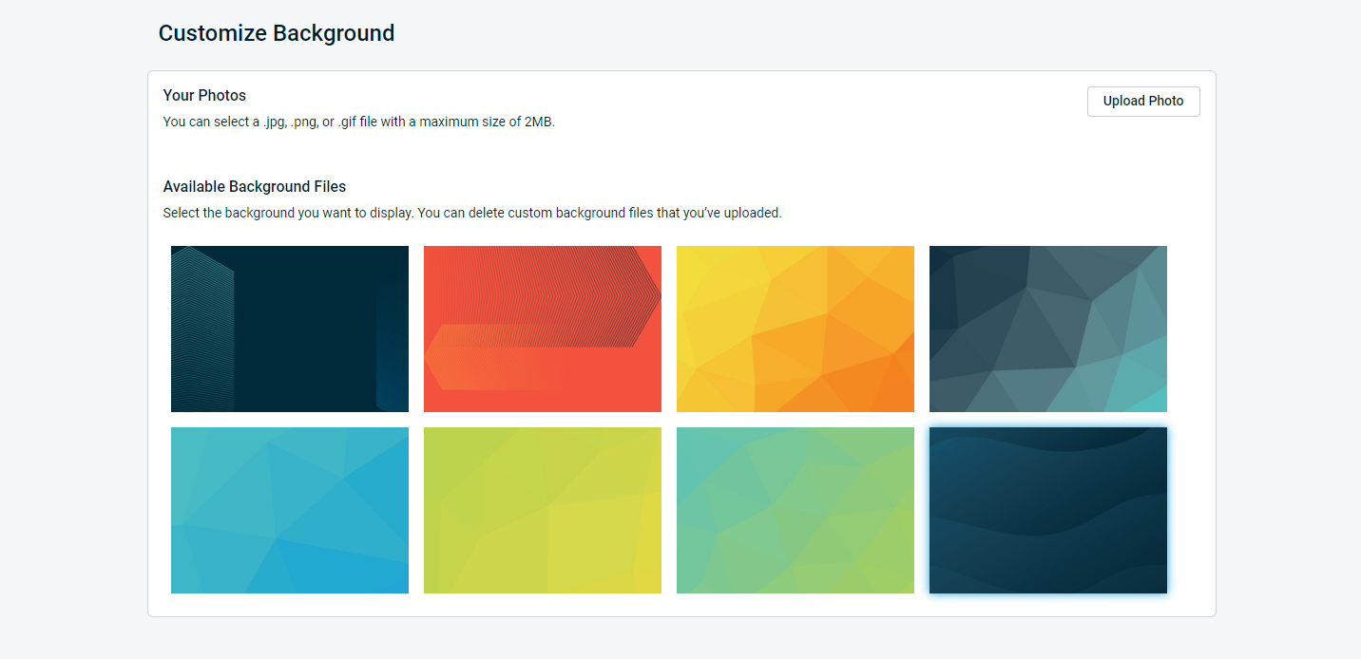The image size is (1361, 659).
Task: Choose the brightest orange background option
Action: pos(796,329)
